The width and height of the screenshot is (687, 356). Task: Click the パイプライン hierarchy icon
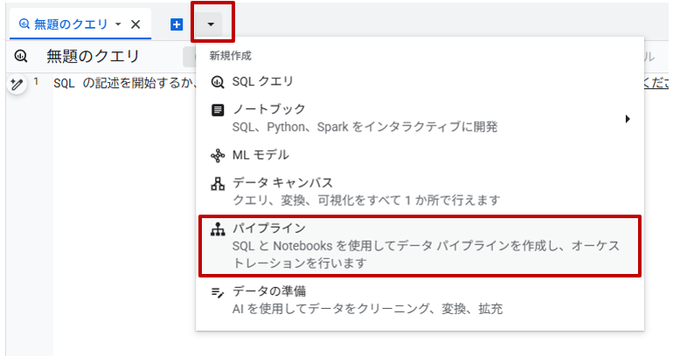(218, 229)
